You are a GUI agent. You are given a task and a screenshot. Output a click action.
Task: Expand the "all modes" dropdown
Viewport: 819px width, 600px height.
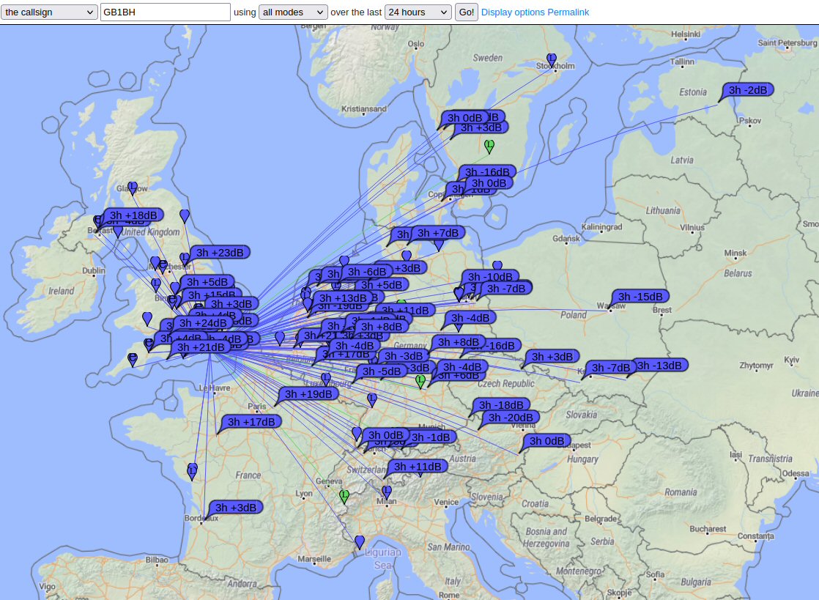click(x=293, y=12)
